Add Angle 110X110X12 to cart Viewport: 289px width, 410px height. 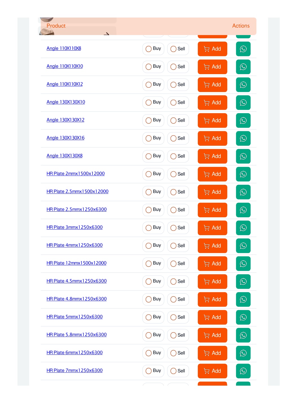[x=212, y=85]
